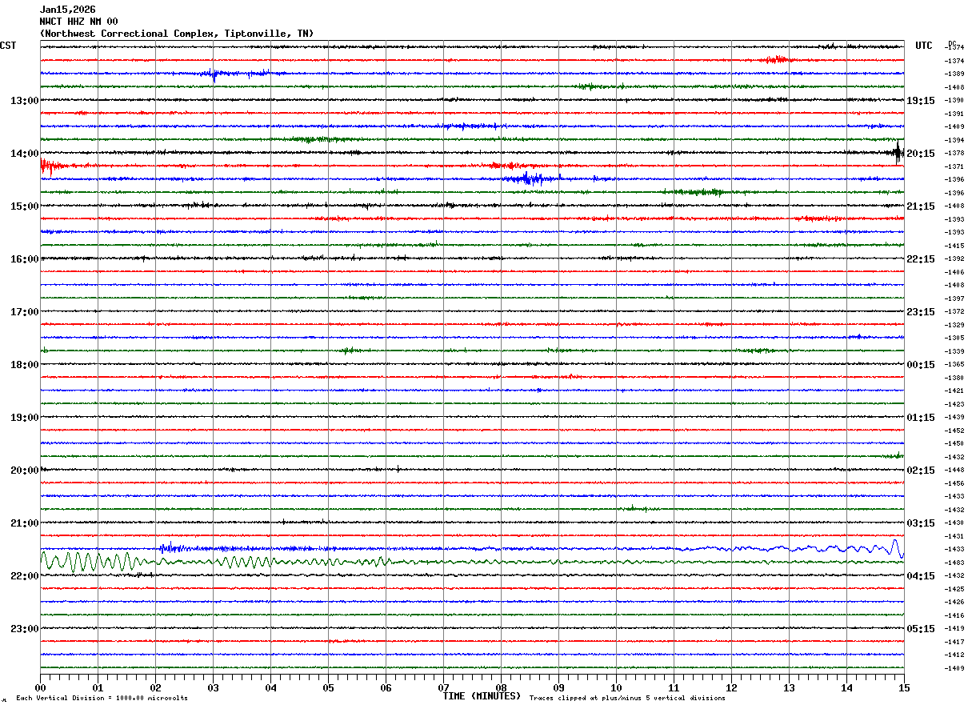
Task: Click minute tick "07" on the time axis
Action: pyautogui.click(x=443, y=687)
